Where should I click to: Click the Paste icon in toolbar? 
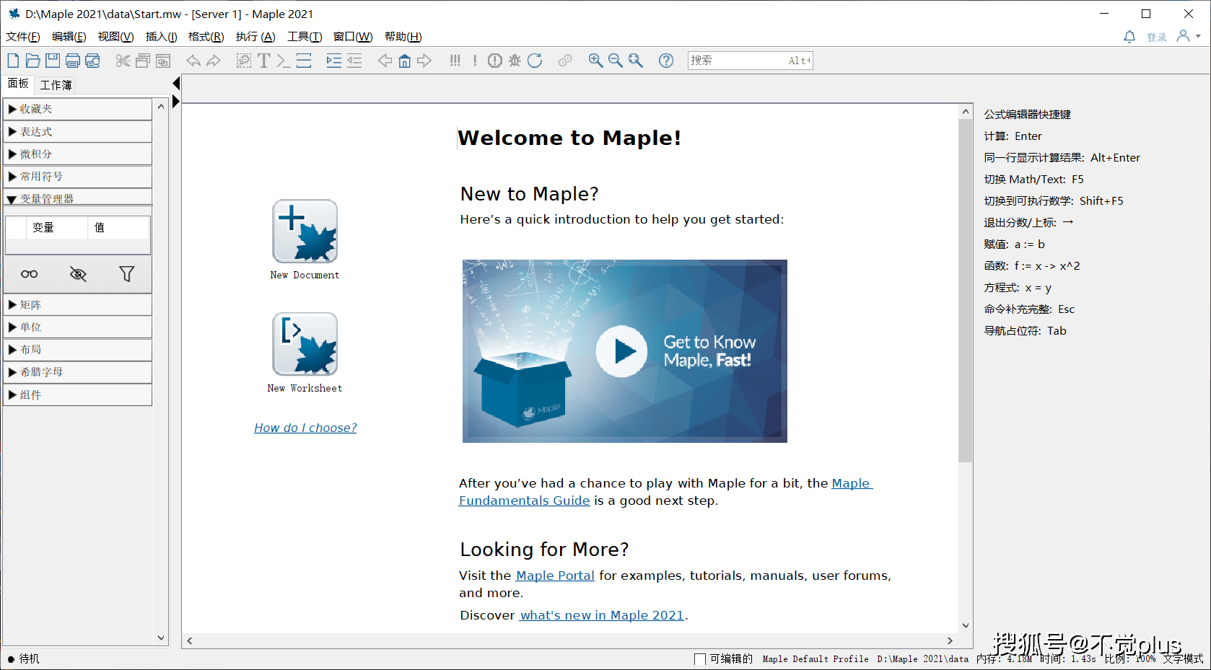(x=163, y=61)
